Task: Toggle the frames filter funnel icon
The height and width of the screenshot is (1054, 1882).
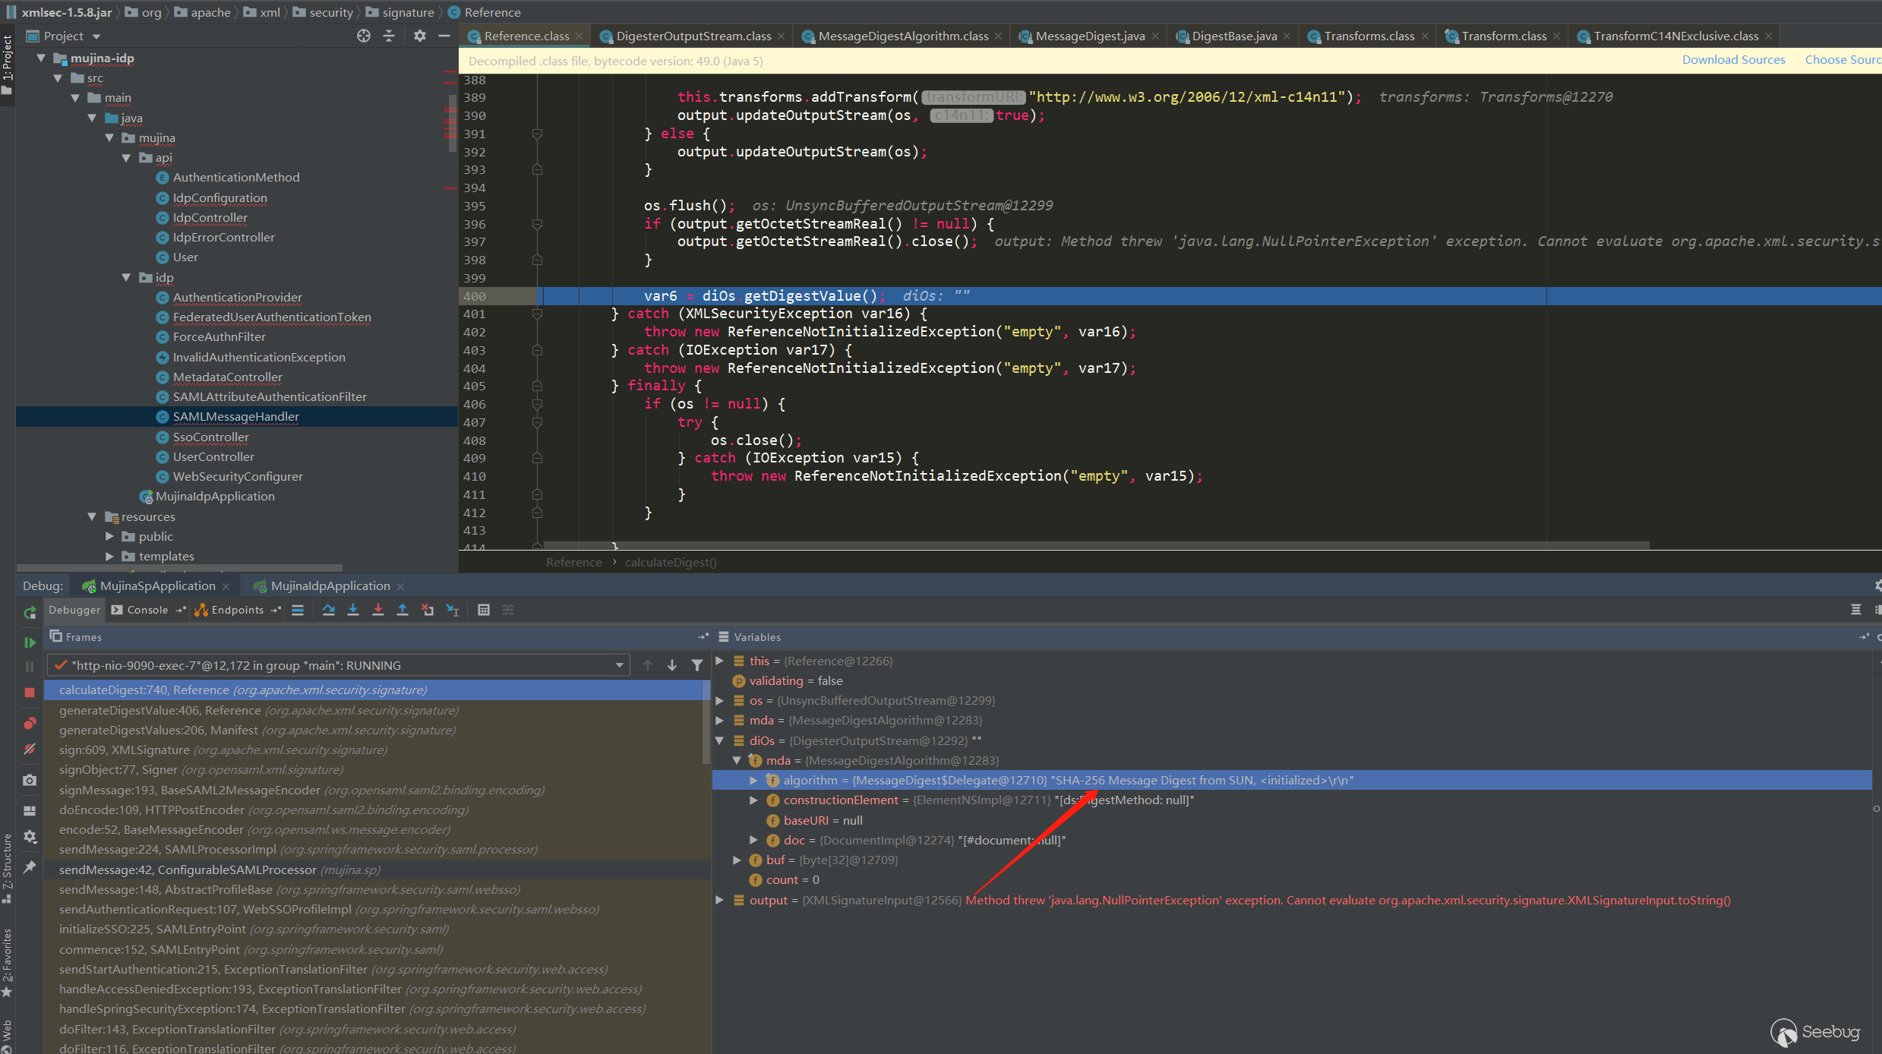Action: pyautogui.click(x=696, y=665)
